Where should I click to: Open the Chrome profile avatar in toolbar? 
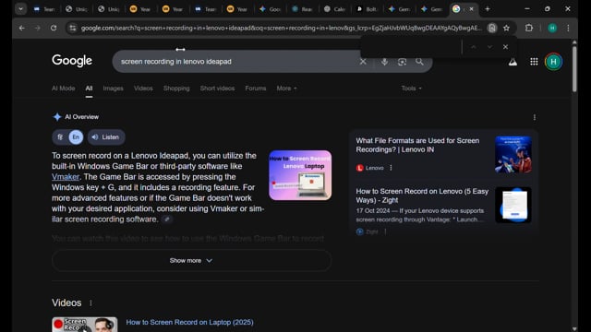point(552,28)
